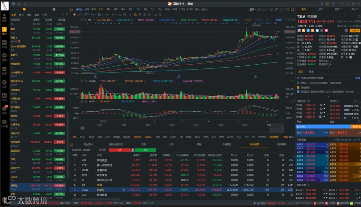Viewport: 361px width, 207px height.
Task: Switch to the 周K weekly chart tab
Action: [x=108, y=9]
